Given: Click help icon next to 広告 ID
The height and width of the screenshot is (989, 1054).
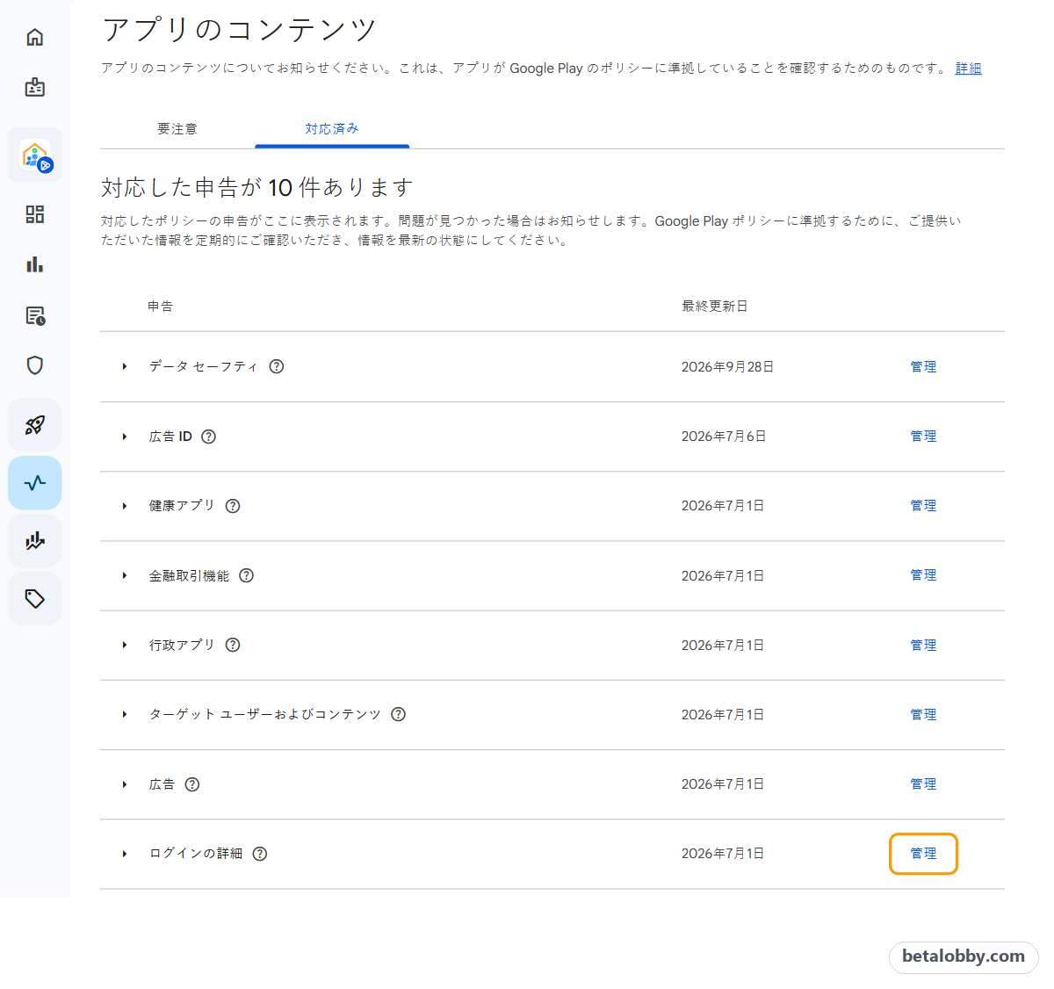Looking at the screenshot, I should click(209, 437).
